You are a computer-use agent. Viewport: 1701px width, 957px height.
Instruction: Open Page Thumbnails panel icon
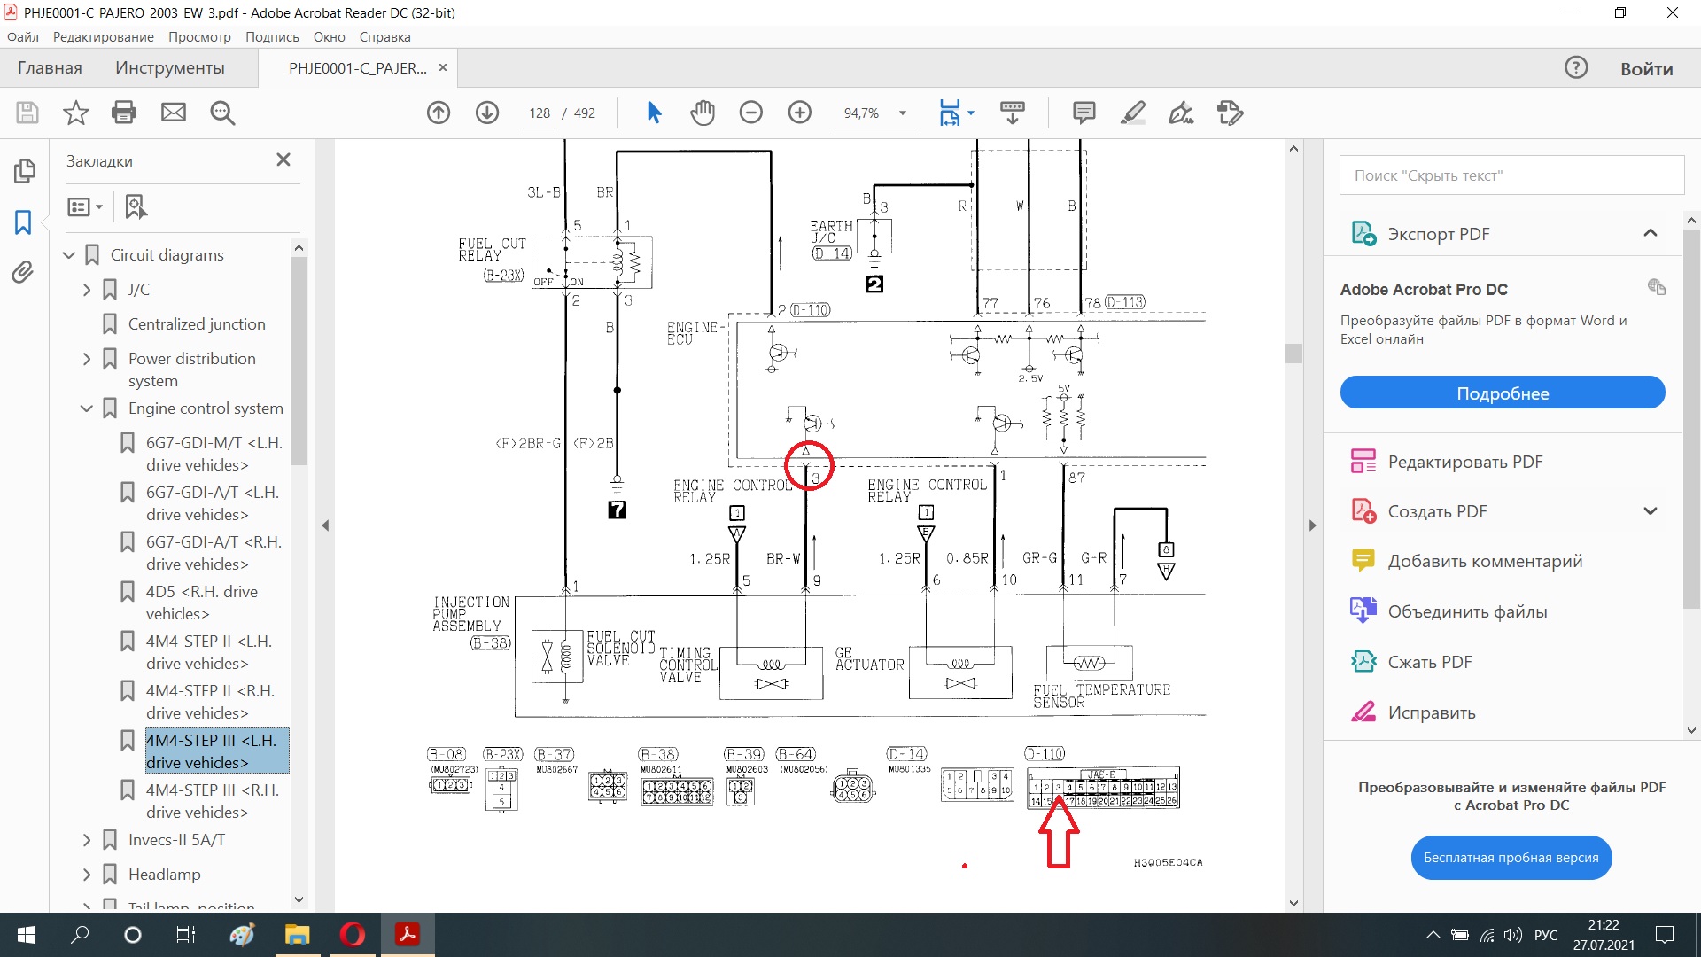coord(24,171)
